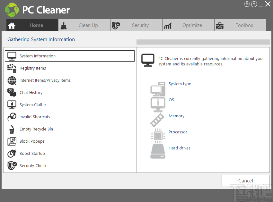This screenshot has width=273, height=202.
Task: Select the Registry Items entry
Action: [70, 68]
